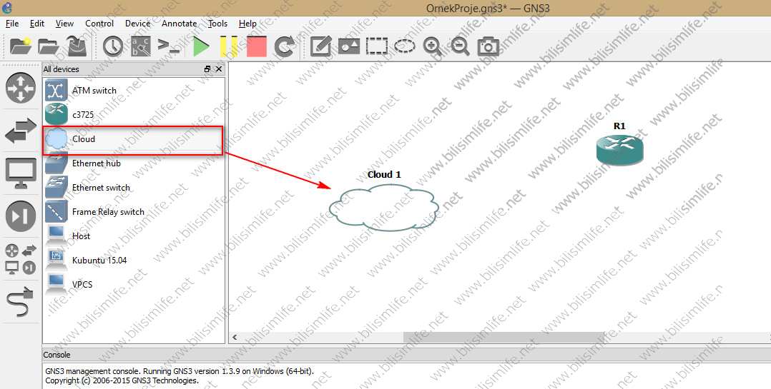The height and width of the screenshot is (389, 771).
Task: Select Kubuntu 15.04 in device list
Action: (99, 261)
